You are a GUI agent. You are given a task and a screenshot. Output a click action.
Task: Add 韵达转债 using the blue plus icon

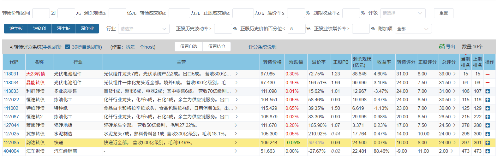pyautogui.click(x=488, y=143)
